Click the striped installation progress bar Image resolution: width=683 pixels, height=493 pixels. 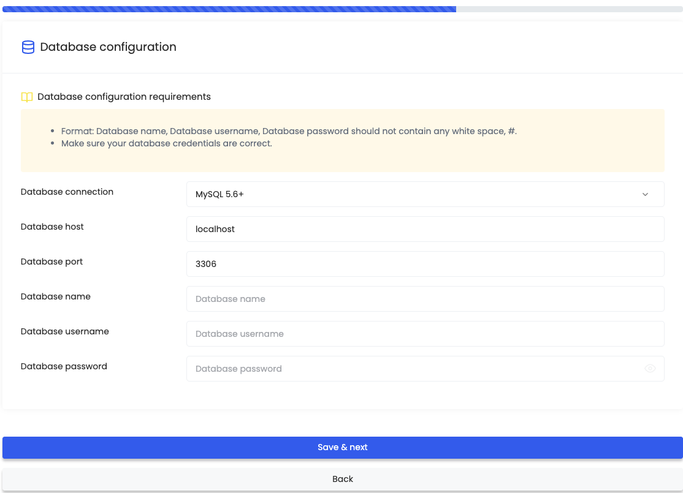[x=229, y=9]
